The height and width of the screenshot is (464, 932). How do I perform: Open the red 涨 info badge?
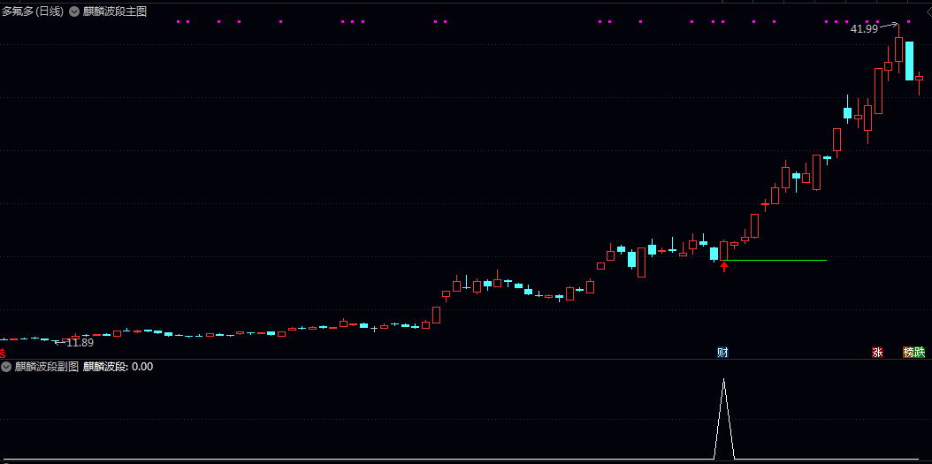[x=877, y=353]
